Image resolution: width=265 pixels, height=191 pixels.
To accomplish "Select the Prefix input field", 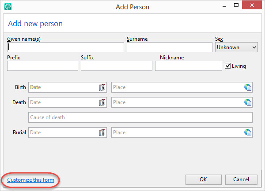I will pyautogui.click(x=42, y=66).
